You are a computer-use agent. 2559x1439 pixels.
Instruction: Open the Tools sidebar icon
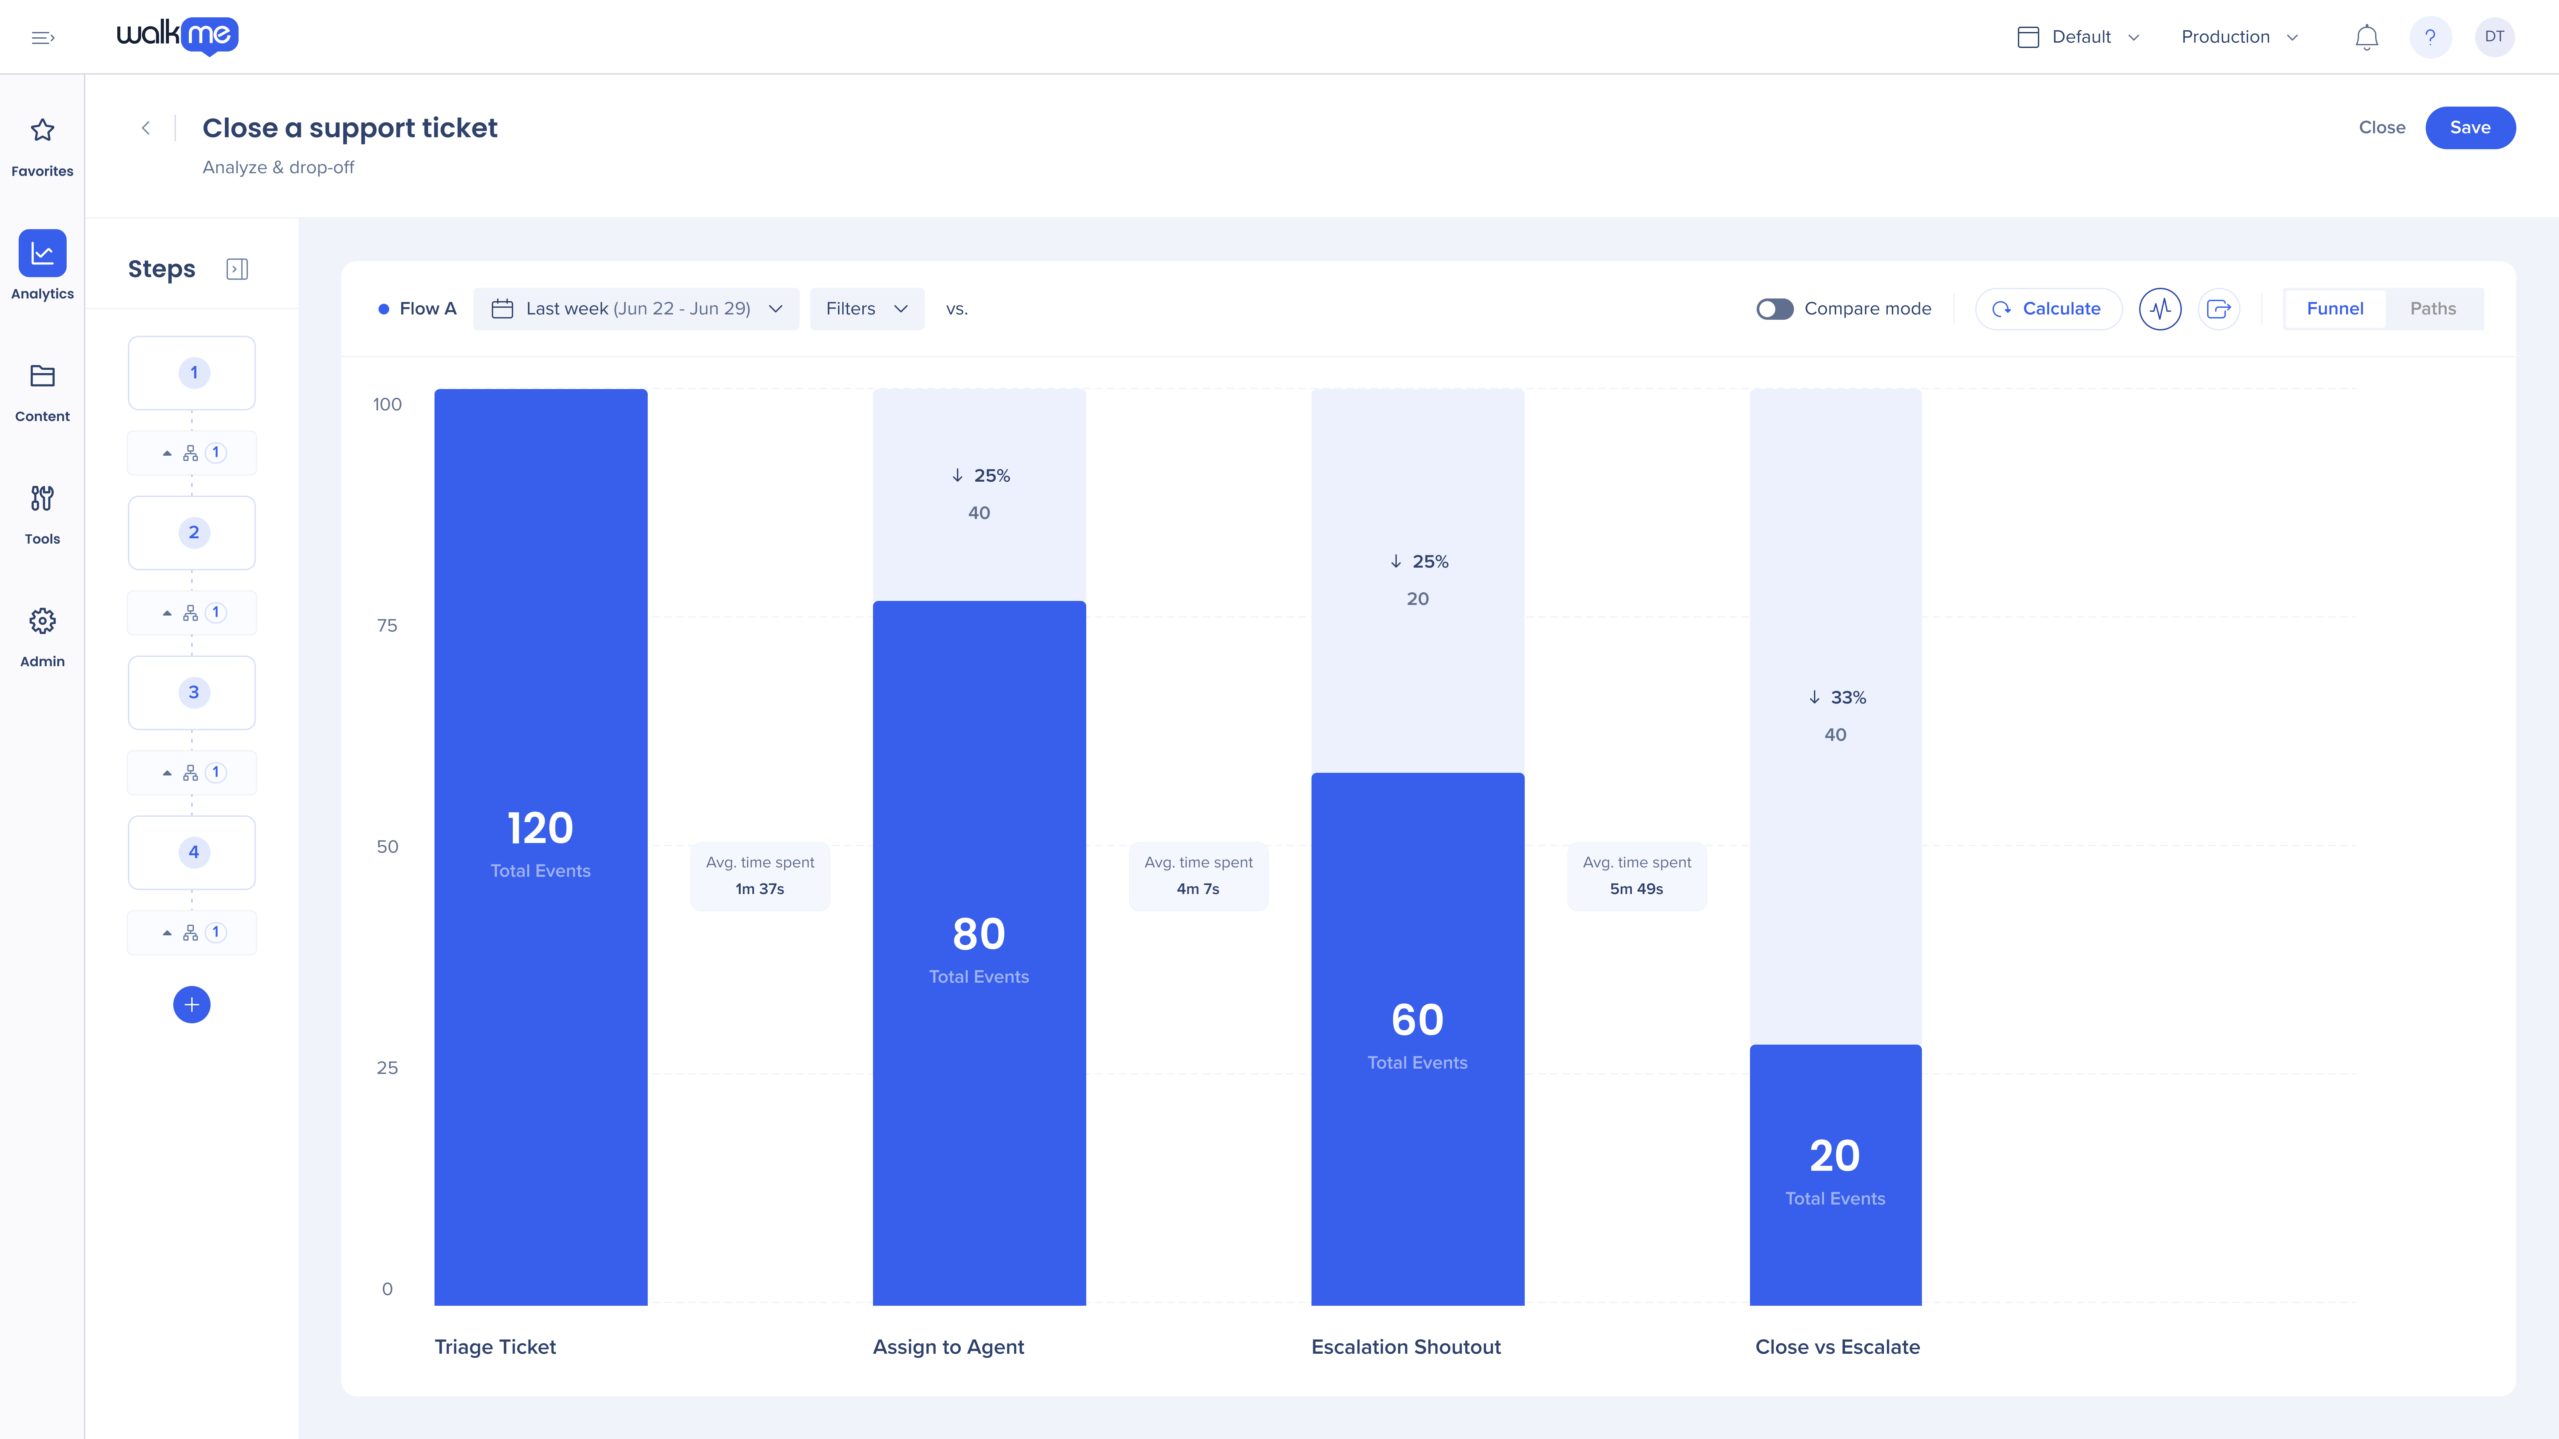(42, 499)
